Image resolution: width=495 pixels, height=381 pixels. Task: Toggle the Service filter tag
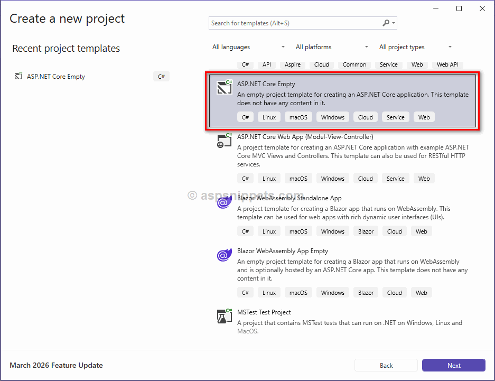pyautogui.click(x=388, y=64)
